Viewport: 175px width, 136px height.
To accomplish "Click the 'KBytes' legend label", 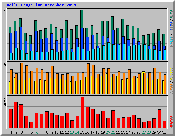I will [x=171, y=122].
